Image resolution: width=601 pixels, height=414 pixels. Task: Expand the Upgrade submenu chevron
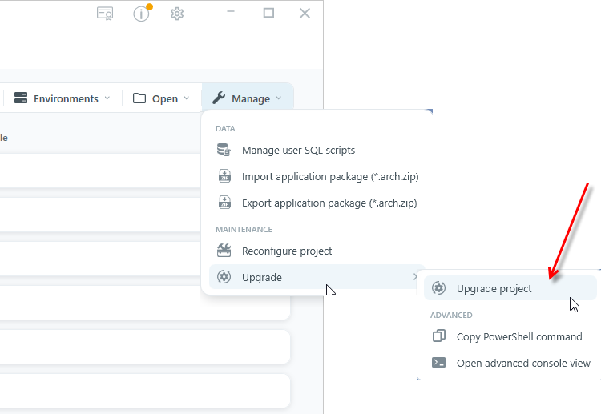[415, 276]
